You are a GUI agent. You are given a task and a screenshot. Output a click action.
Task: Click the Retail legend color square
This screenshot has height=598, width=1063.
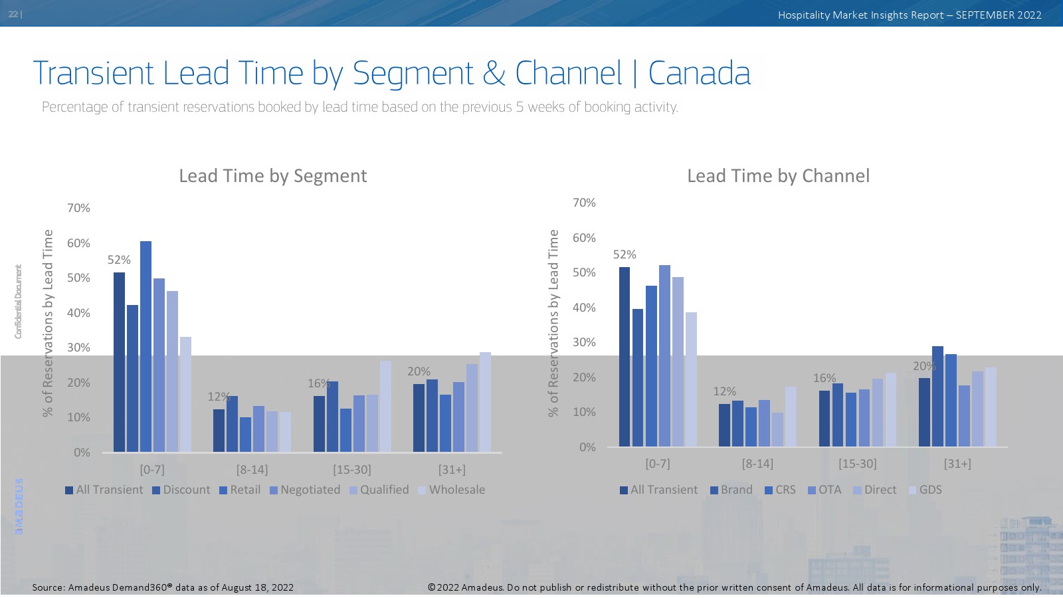[223, 490]
